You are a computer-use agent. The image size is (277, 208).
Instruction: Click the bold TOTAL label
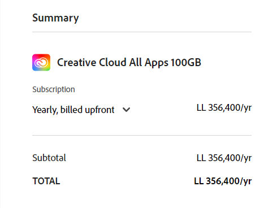[x=46, y=181]
